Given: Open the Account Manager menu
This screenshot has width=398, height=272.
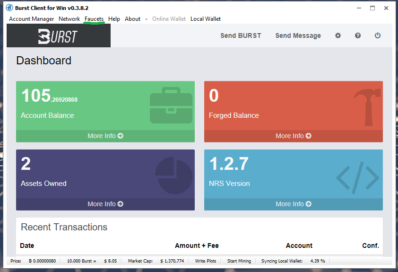Looking at the screenshot, I should point(32,19).
